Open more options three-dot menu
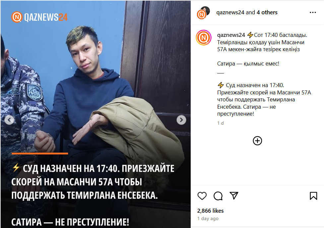The height and width of the screenshot is (228, 324). tap(313, 13)
